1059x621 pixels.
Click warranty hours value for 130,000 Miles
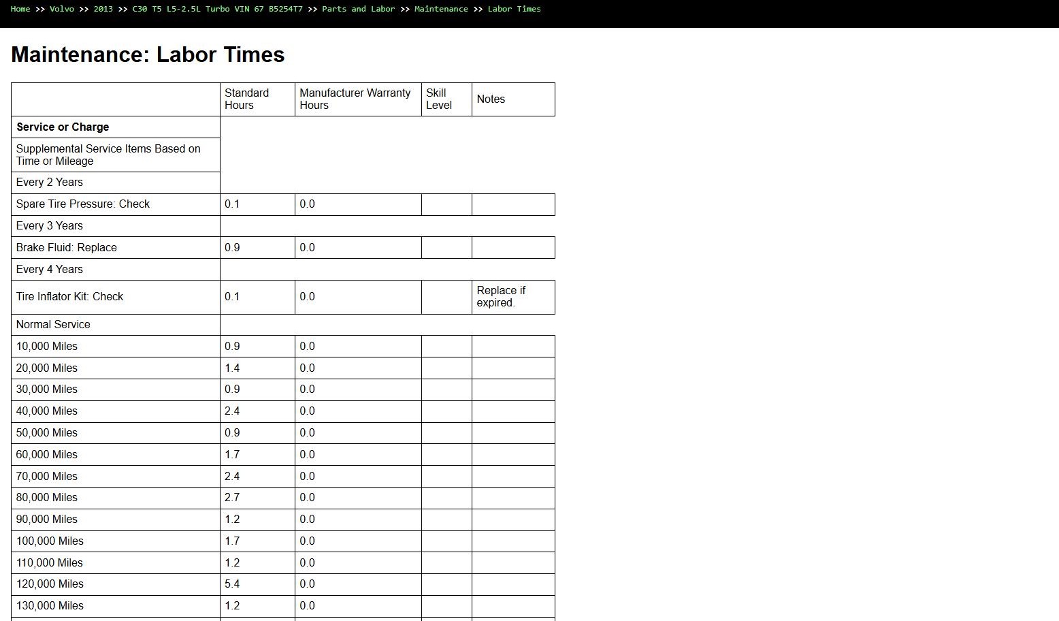pos(358,606)
